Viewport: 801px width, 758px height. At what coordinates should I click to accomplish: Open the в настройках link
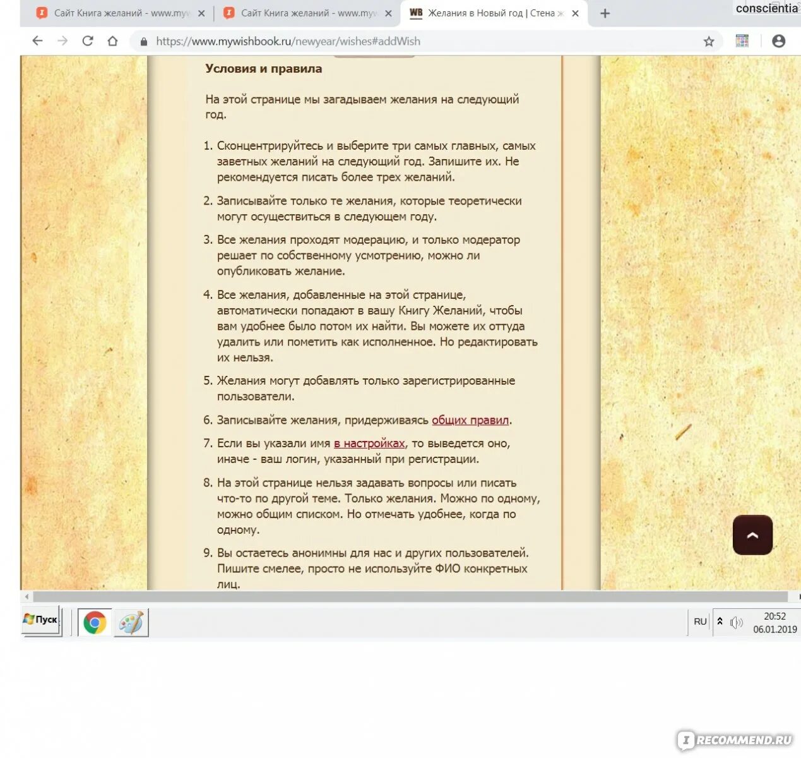(369, 443)
